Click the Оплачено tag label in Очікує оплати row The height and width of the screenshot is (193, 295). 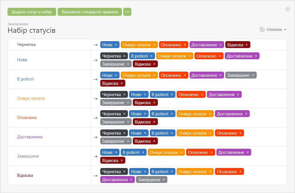[188, 95]
